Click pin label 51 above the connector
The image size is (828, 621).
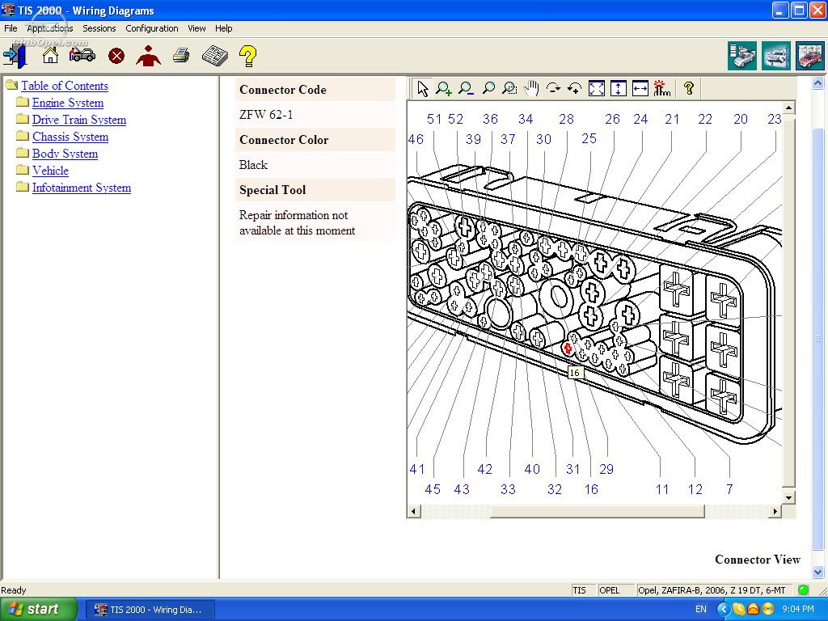point(434,120)
